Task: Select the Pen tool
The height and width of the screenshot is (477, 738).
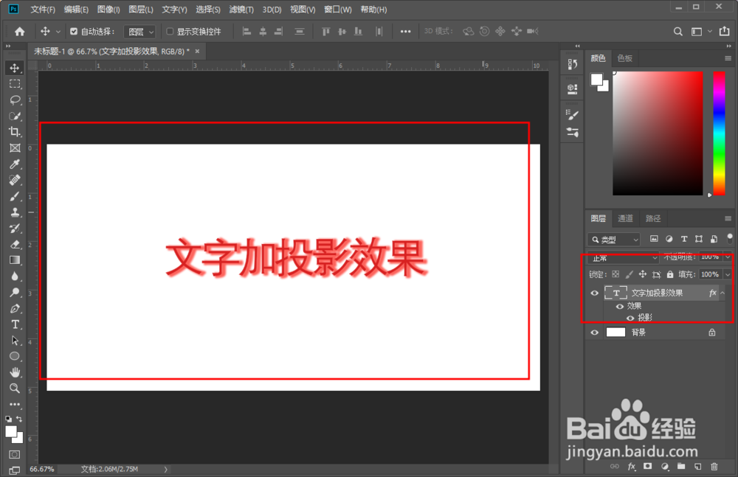Action: [x=15, y=309]
